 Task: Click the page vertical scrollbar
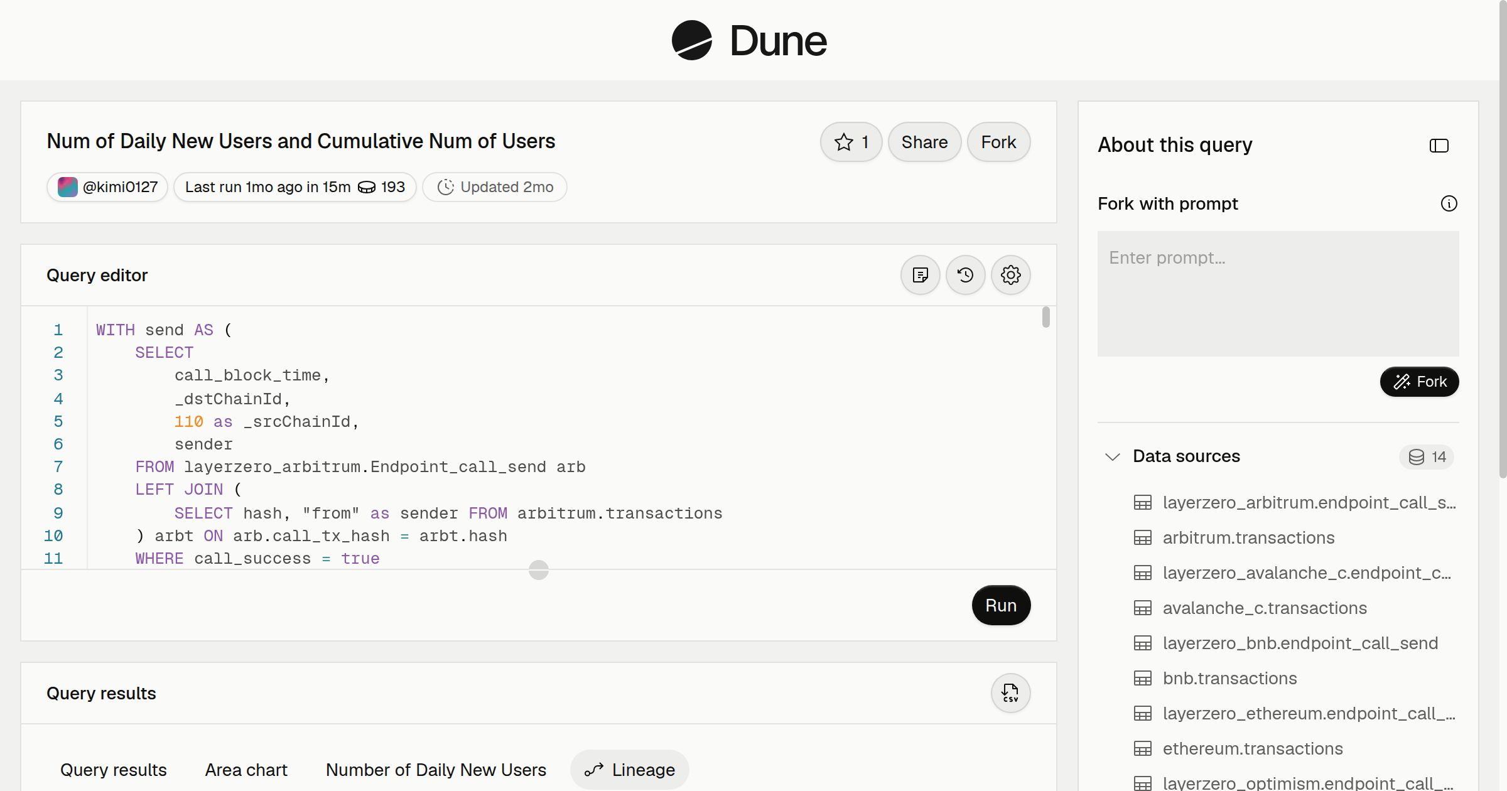[x=1503, y=239]
